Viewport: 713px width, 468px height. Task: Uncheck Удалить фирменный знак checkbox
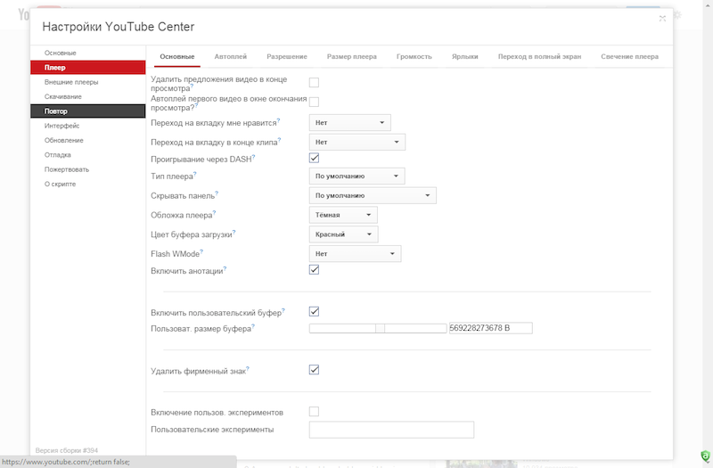click(314, 370)
